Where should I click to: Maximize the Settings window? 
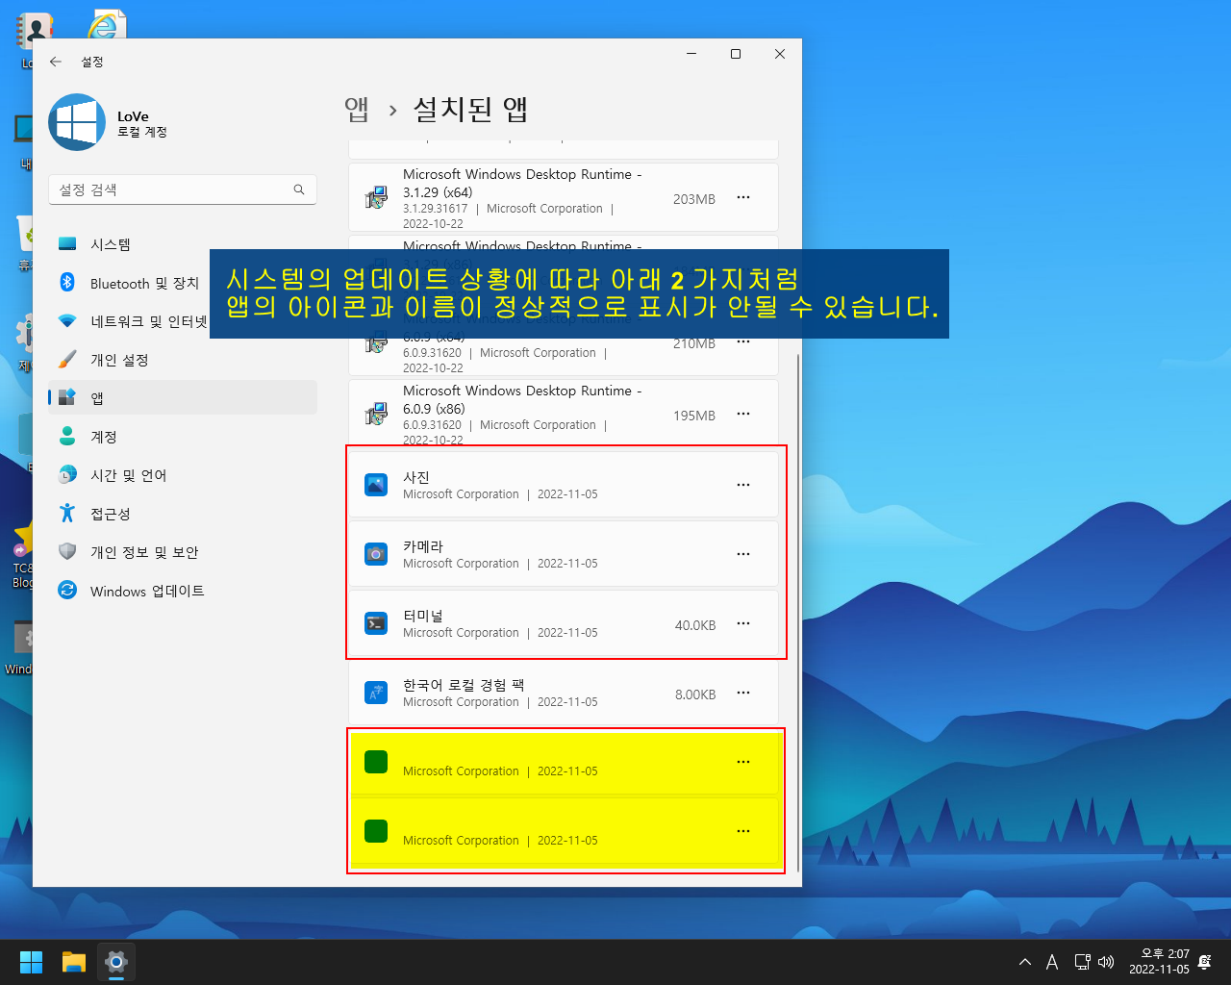coord(736,54)
